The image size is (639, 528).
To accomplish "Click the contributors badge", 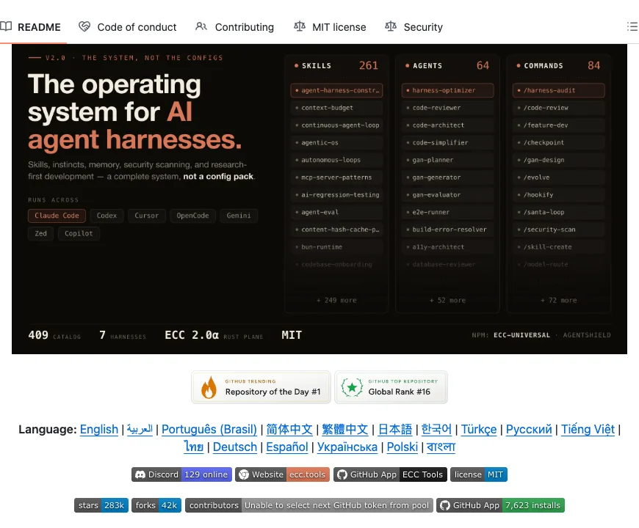I will tap(309, 505).
